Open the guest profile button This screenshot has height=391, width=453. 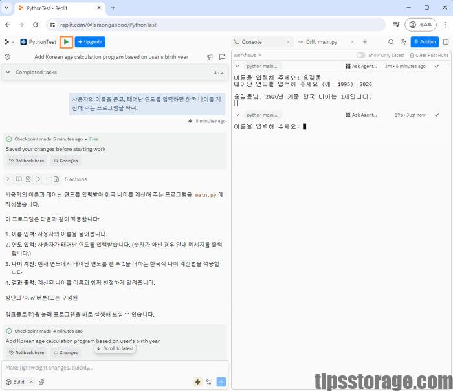point(421,25)
